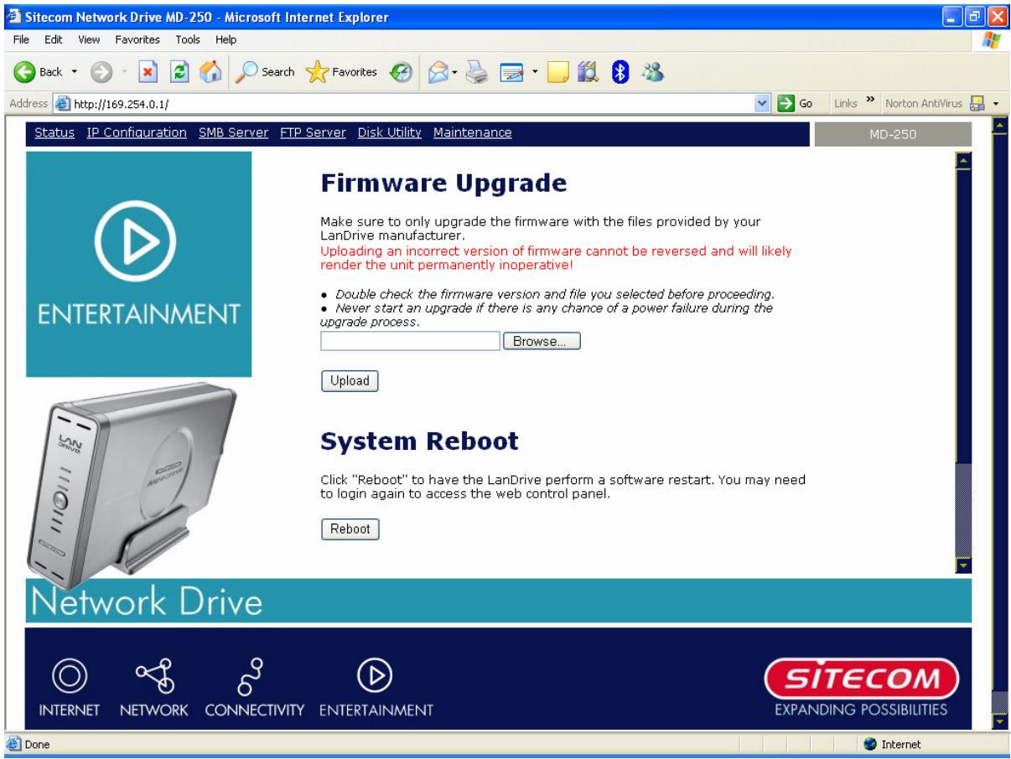The width and height of the screenshot is (1011, 759).
Task: Click the Upload button
Action: pos(350,381)
